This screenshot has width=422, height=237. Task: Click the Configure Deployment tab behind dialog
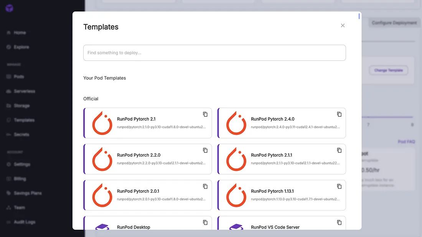click(x=394, y=23)
